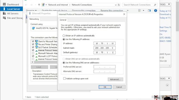
Task: Uncheck QoS Packet Scheduler
Action: 33,47
